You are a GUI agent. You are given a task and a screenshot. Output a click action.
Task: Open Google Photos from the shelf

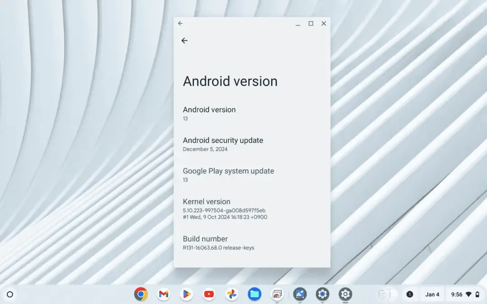(232, 294)
